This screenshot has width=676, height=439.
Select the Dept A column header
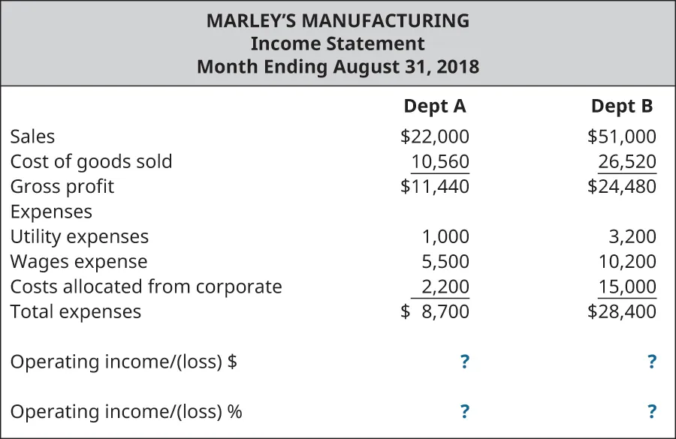(x=435, y=107)
